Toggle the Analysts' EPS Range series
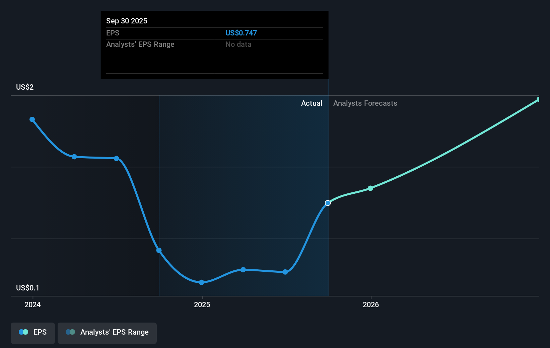 pyautogui.click(x=107, y=333)
